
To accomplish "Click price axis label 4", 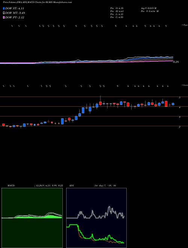I will click(180, 107).
